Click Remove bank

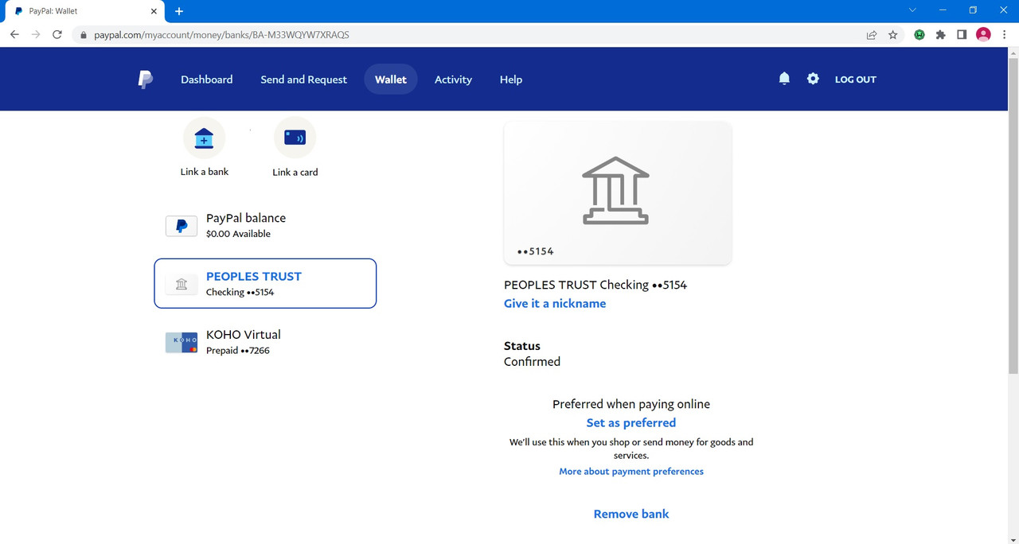[x=631, y=514]
